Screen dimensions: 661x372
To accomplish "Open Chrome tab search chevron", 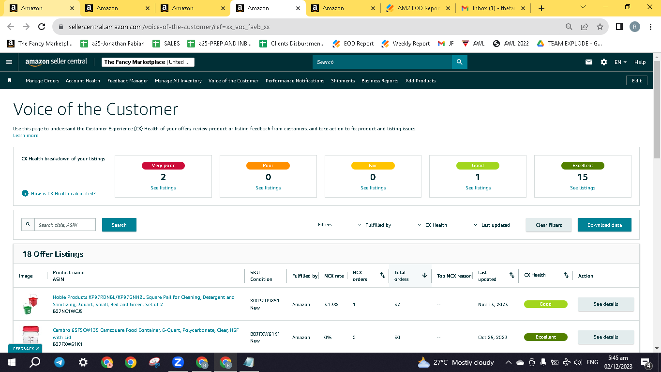I will pyautogui.click(x=583, y=7).
